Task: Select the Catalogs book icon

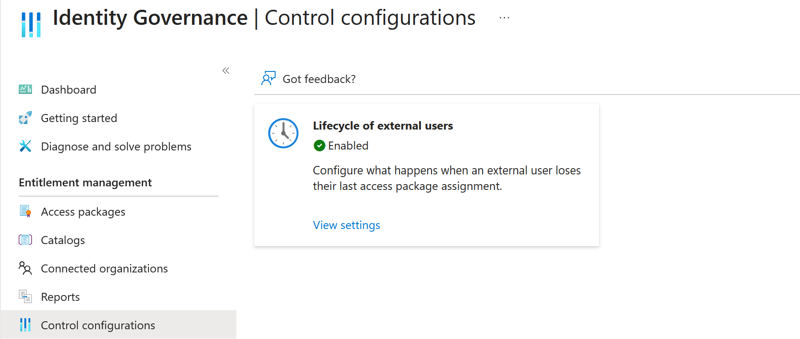Action: click(25, 240)
